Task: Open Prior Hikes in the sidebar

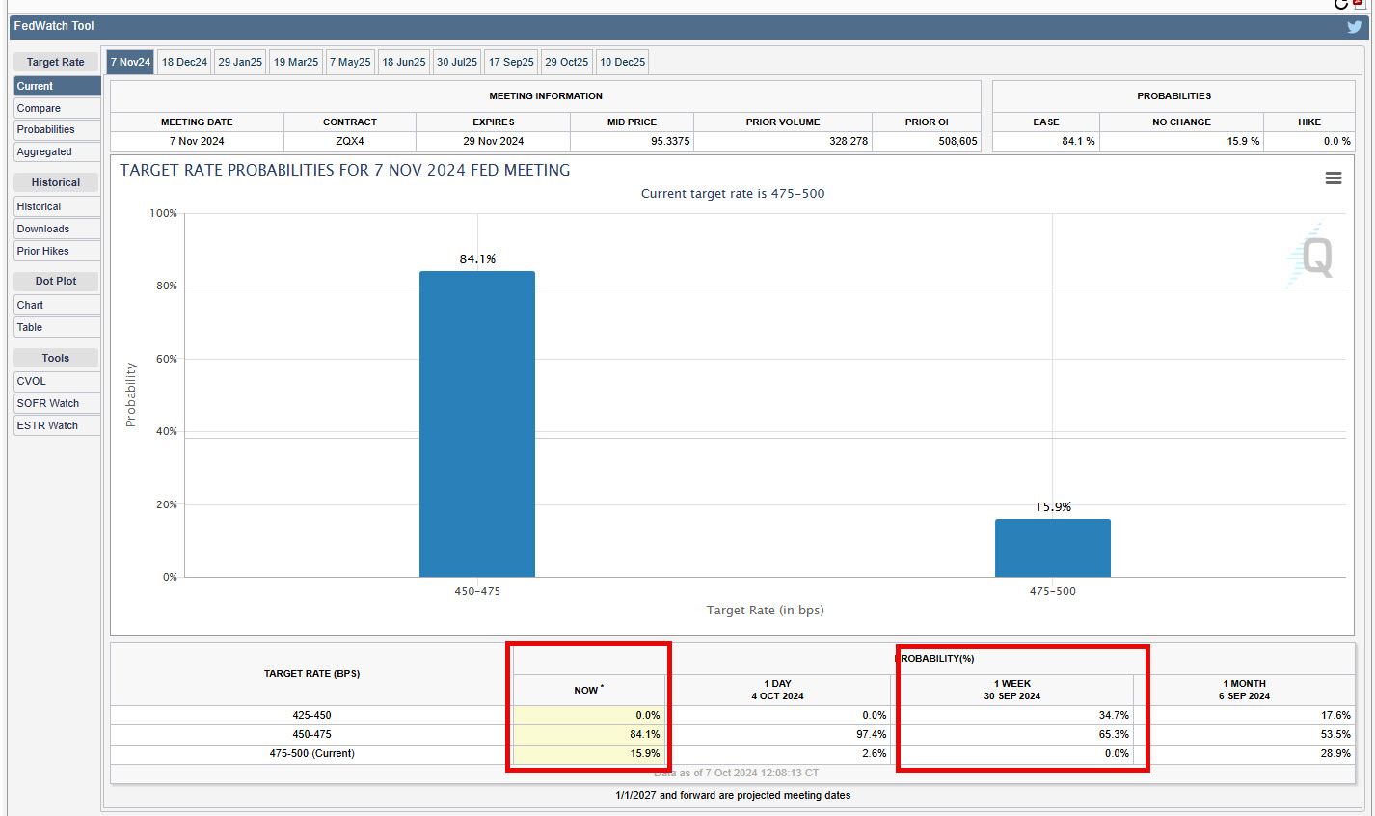Action: pyautogui.click(x=57, y=251)
